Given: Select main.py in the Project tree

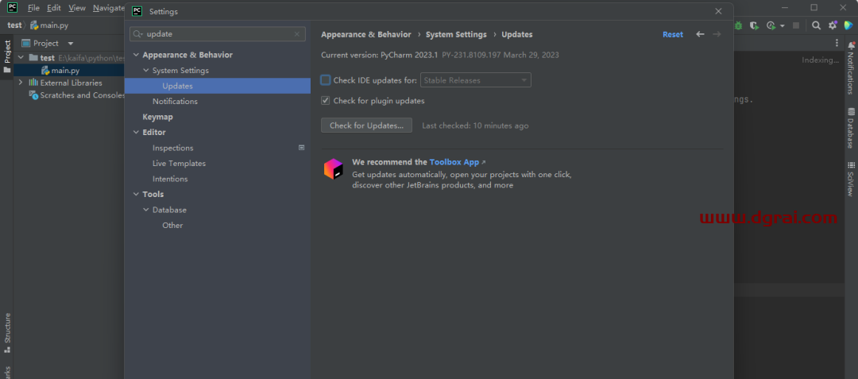Looking at the screenshot, I should pos(65,71).
